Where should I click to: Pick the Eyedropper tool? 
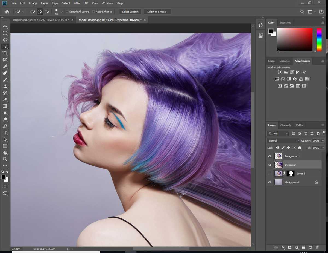click(x=5, y=67)
